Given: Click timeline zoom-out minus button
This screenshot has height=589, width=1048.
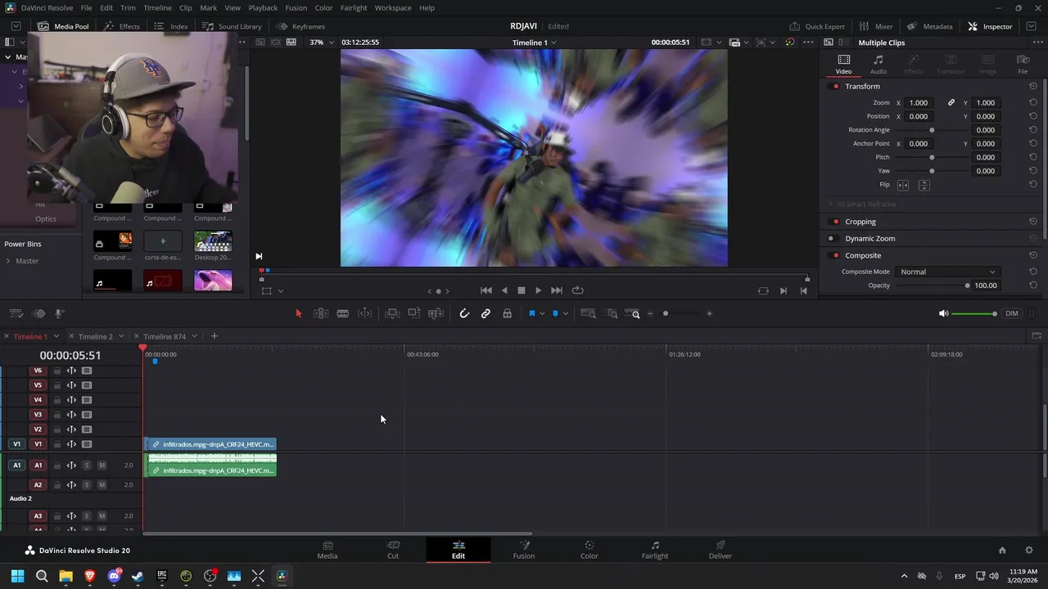Looking at the screenshot, I should 650,313.
